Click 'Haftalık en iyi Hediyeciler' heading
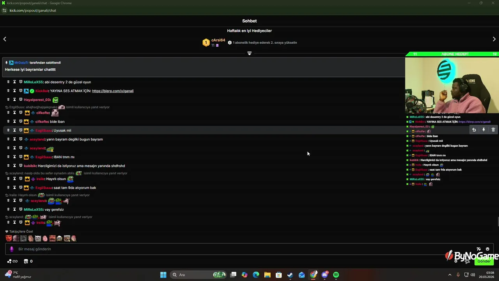The height and width of the screenshot is (281, 499). pos(249,31)
